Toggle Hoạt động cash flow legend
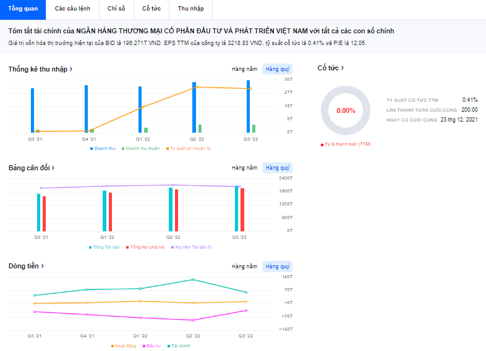 [x=124, y=345]
